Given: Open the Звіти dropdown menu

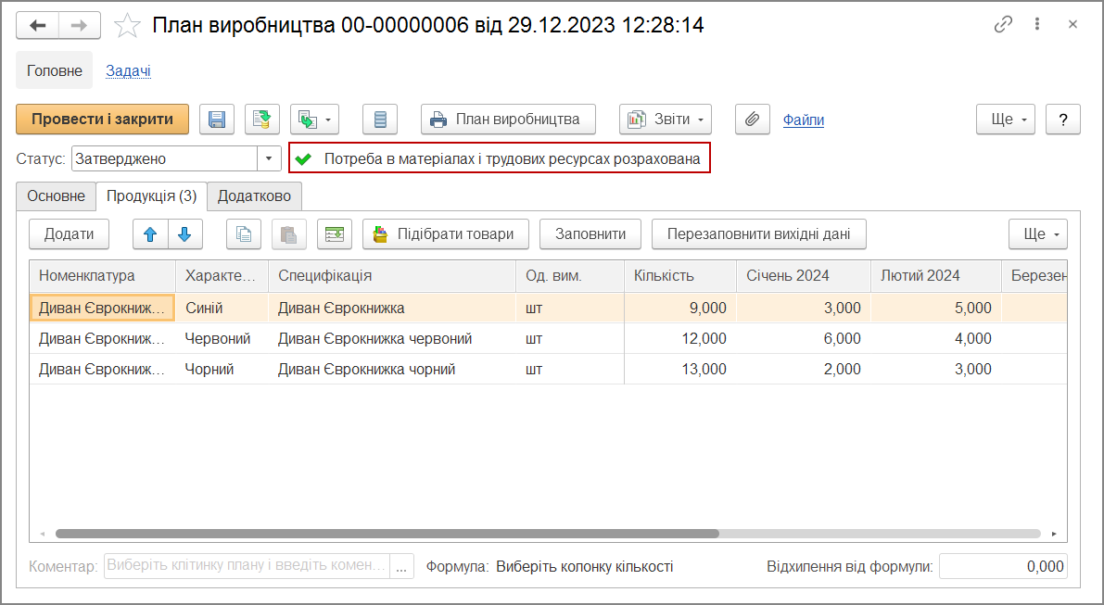Looking at the screenshot, I should [x=665, y=120].
